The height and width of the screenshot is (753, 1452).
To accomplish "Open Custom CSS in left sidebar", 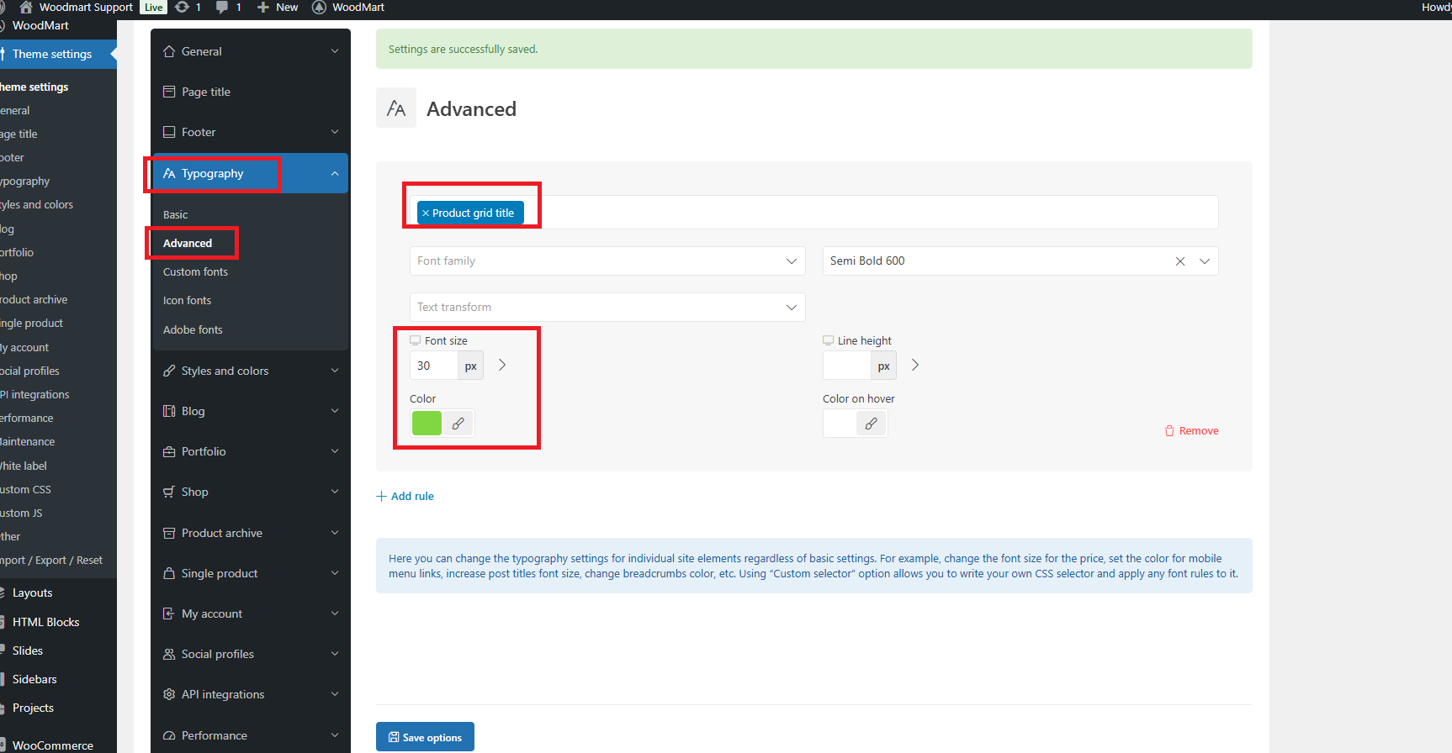I will [26, 489].
